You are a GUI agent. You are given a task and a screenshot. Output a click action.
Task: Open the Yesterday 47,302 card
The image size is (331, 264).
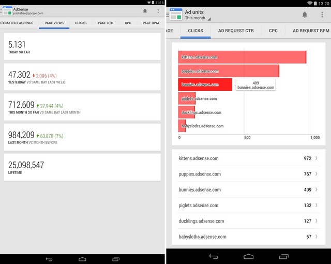tap(82, 77)
